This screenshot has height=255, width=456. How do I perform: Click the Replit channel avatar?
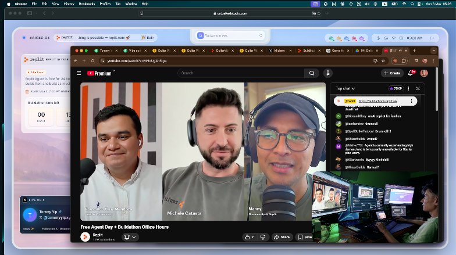[x=85, y=237]
